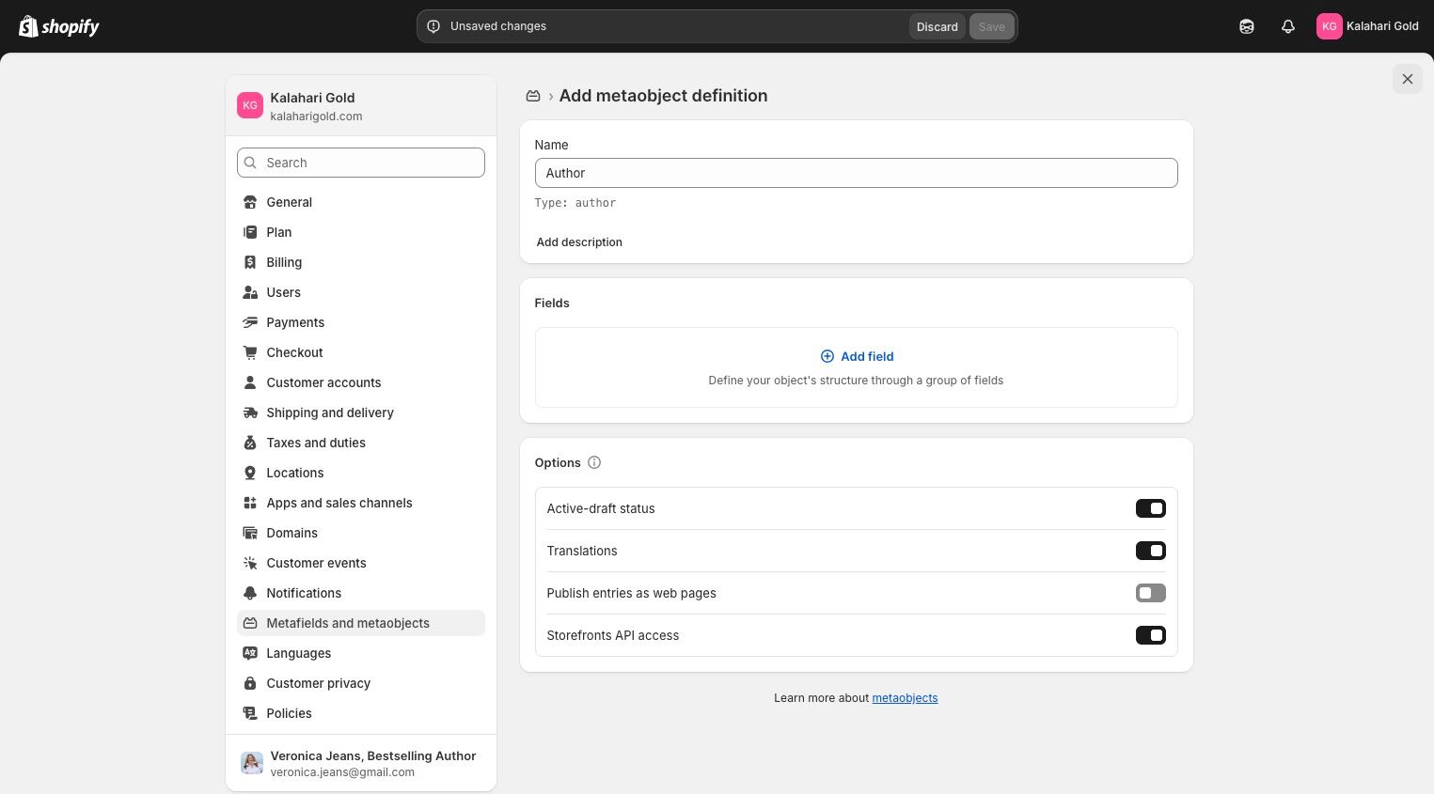The height and width of the screenshot is (794, 1434).
Task: Open Veronica Jeans user profile menu
Action: click(x=361, y=763)
